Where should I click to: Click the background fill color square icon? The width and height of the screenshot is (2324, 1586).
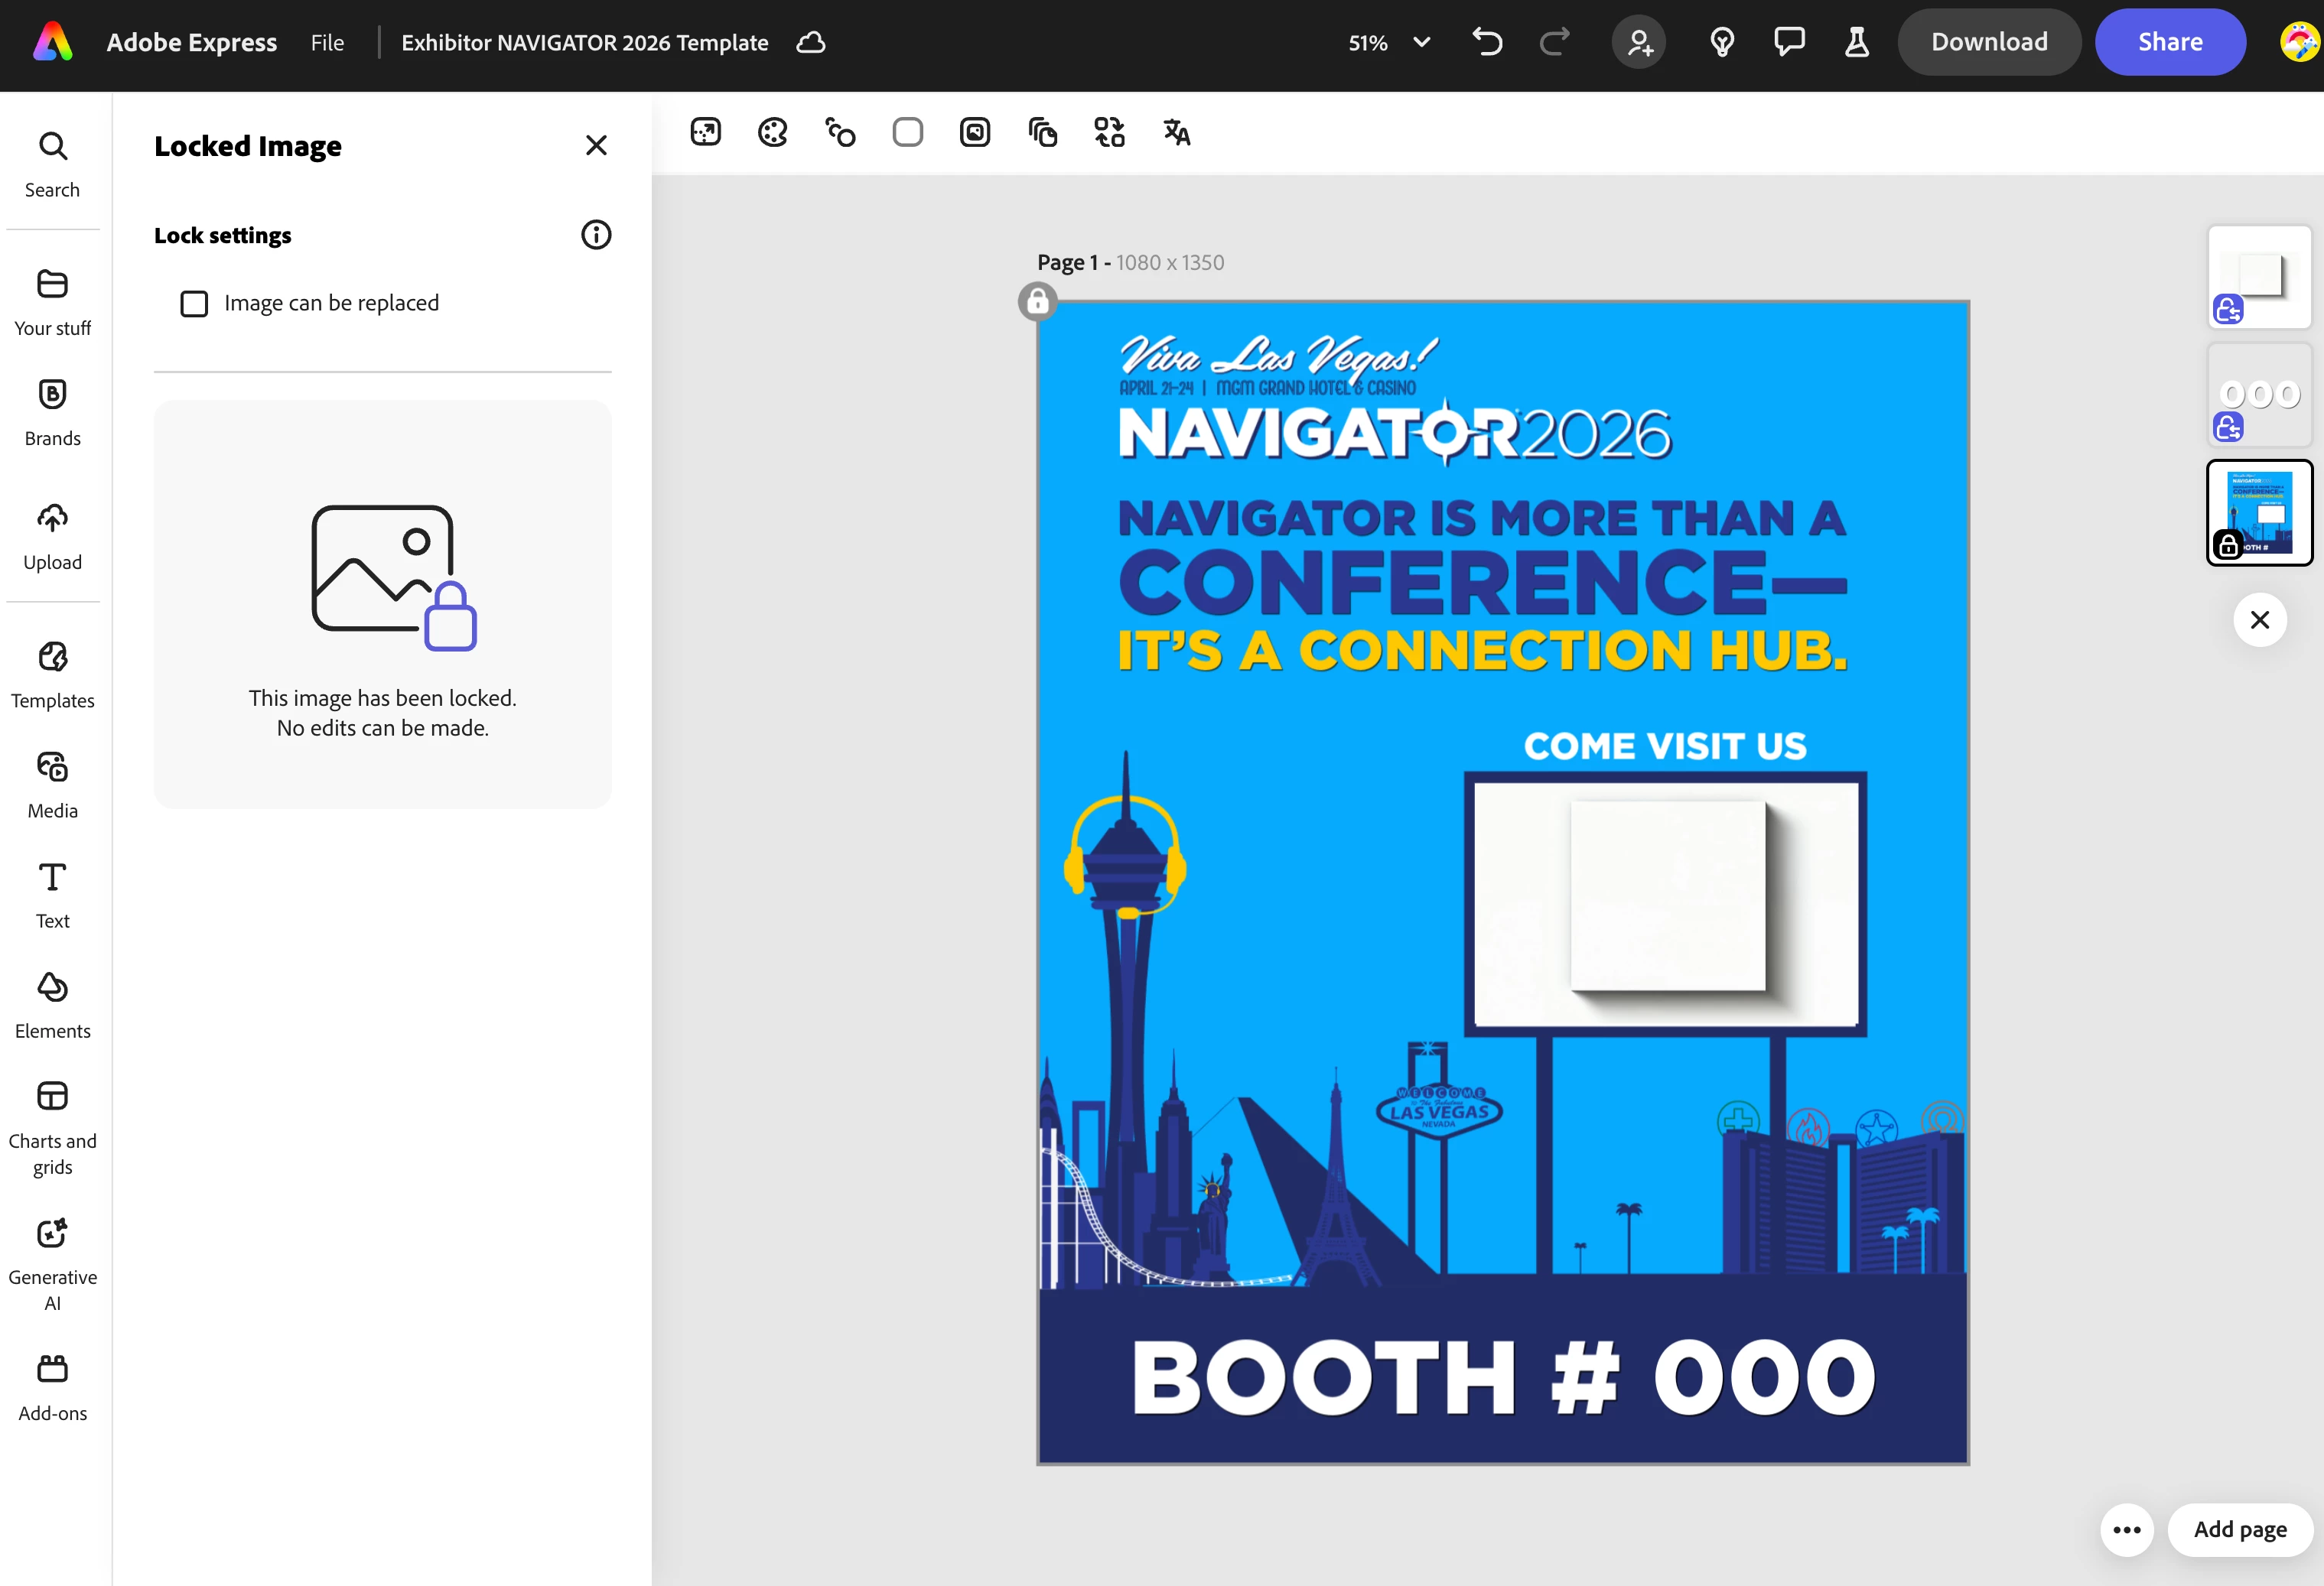(x=907, y=132)
